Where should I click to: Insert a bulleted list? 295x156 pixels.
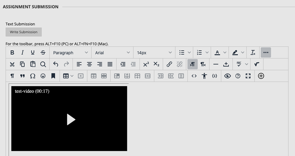click(x=182, y=53)
